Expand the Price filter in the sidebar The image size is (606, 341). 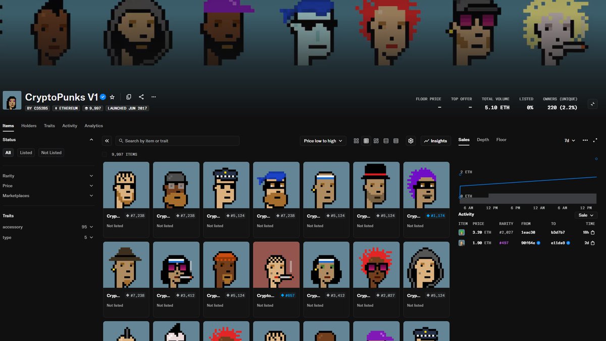pos(48,186)
